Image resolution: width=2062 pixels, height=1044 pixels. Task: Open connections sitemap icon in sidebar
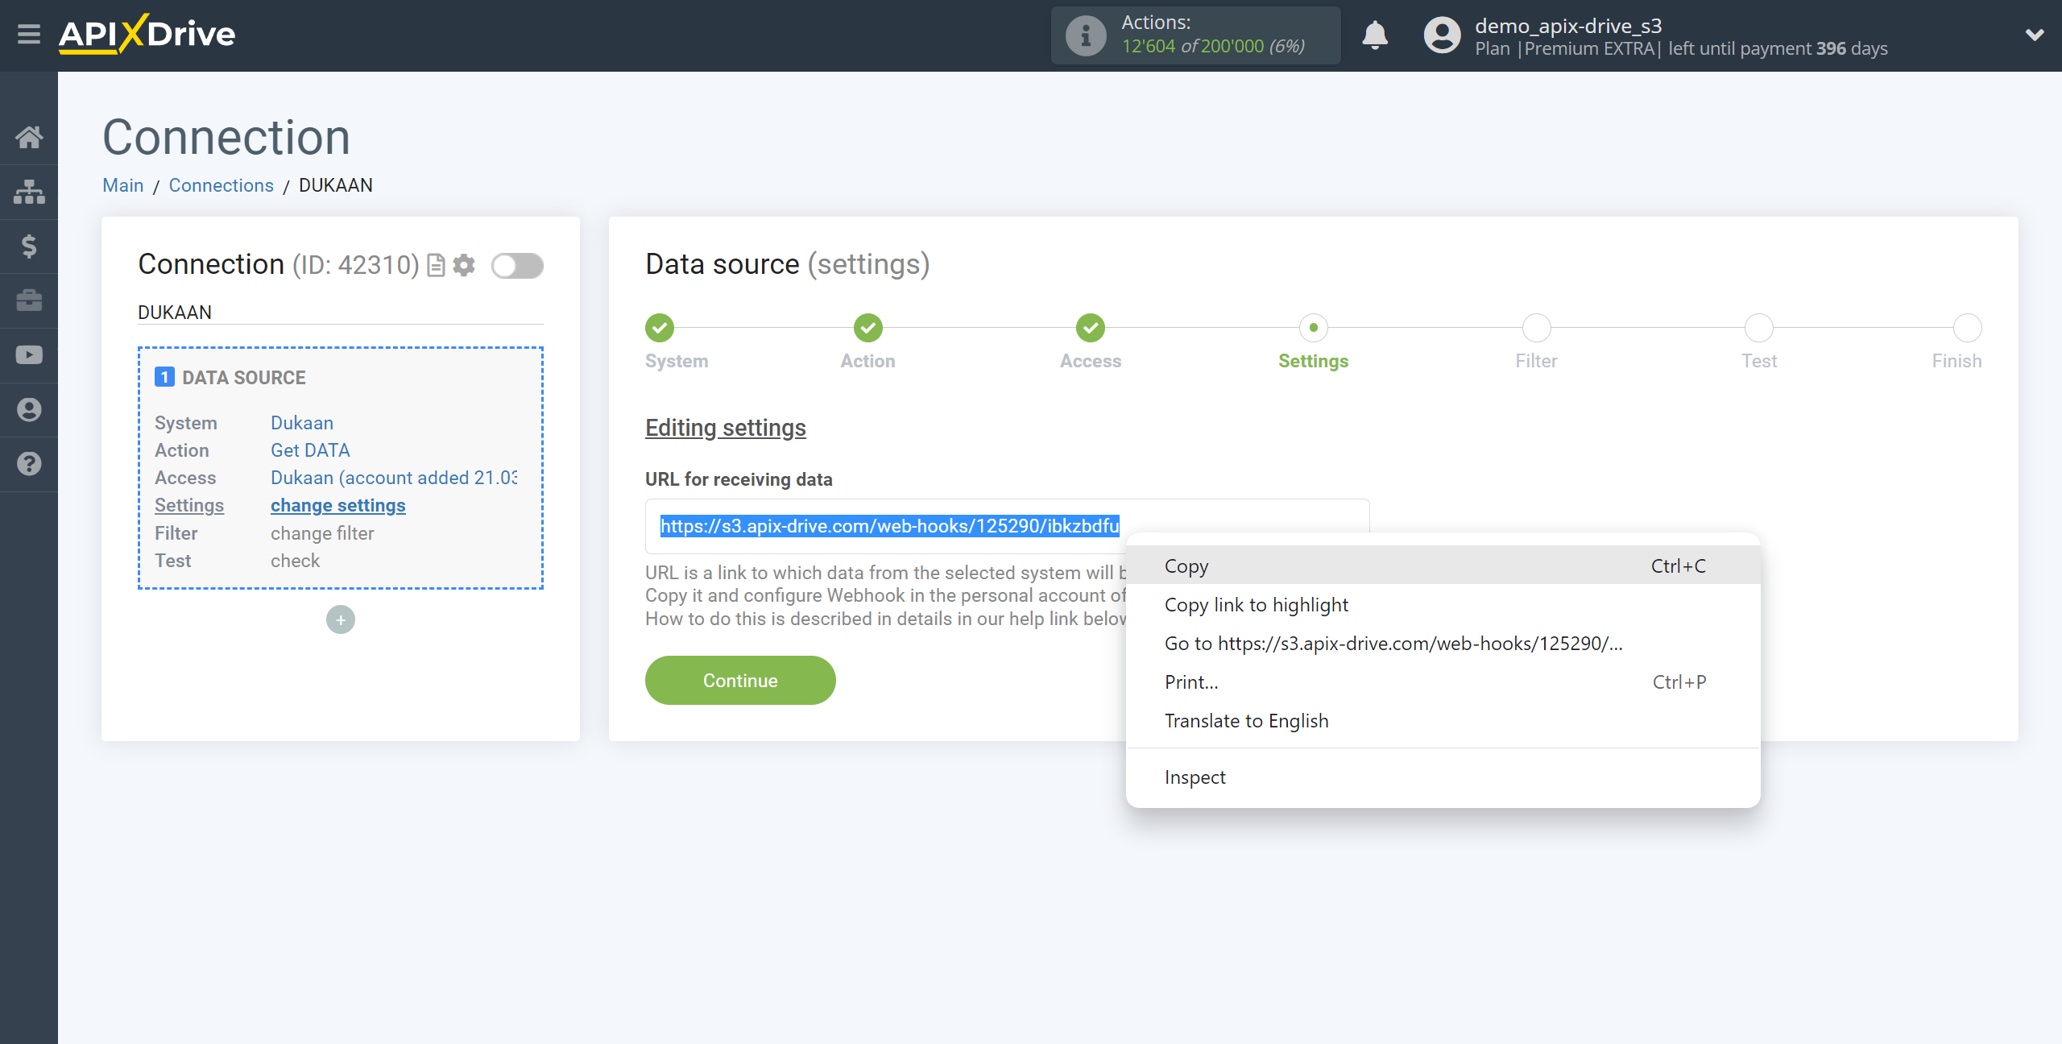pos(29,192)
